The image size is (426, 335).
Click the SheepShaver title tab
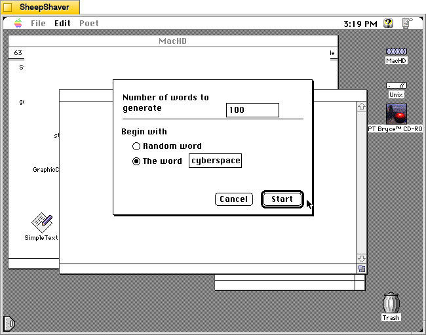coord(41,7)
